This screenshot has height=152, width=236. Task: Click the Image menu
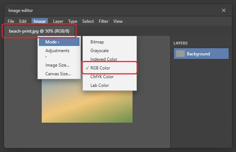tap(40, 21)
